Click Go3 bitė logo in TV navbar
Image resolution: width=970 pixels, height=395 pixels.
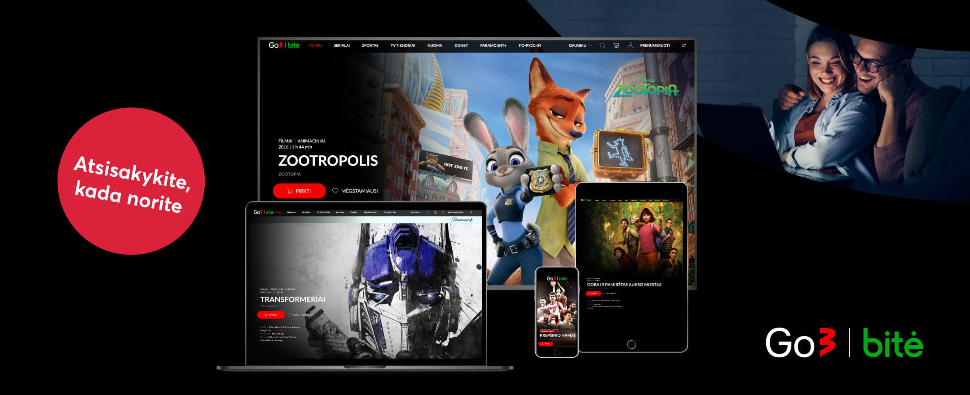[284, 45]
